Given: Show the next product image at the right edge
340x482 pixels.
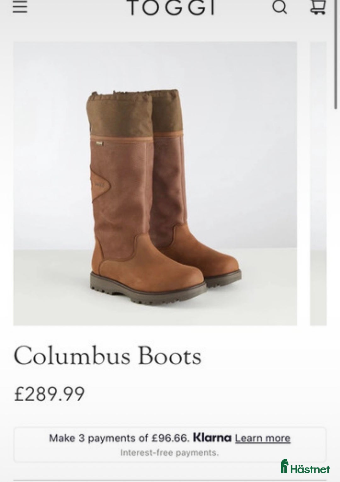Looking at the screenshot, I should (318, 183).
